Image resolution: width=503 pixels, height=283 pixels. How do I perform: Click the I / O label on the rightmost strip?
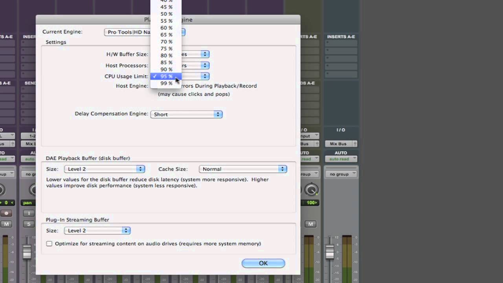click(x=341, y=130)
